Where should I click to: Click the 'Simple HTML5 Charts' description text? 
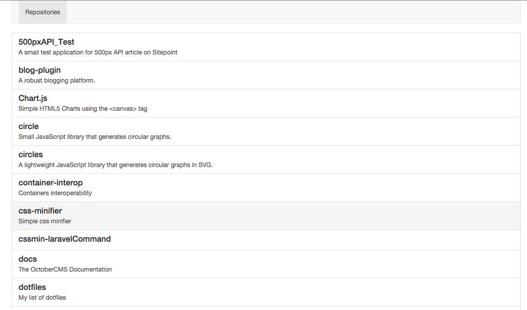click(x=83, y=109)
